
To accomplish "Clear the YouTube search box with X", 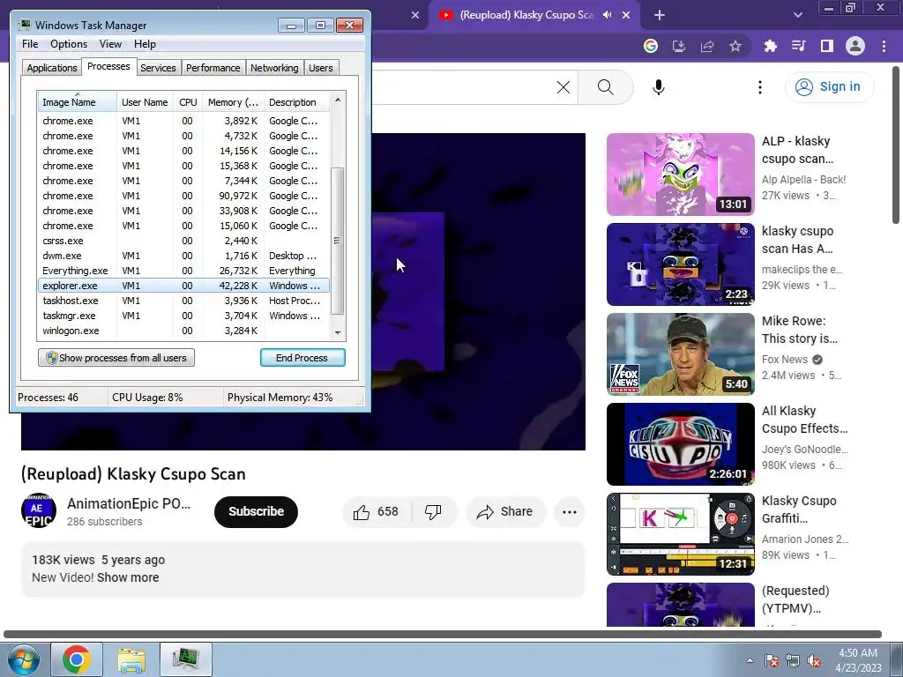I will [563, 87].
